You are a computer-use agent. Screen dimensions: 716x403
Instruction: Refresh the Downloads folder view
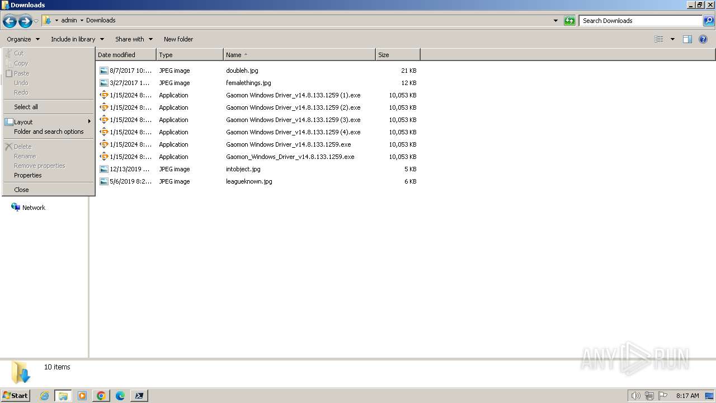pos(569,21)
